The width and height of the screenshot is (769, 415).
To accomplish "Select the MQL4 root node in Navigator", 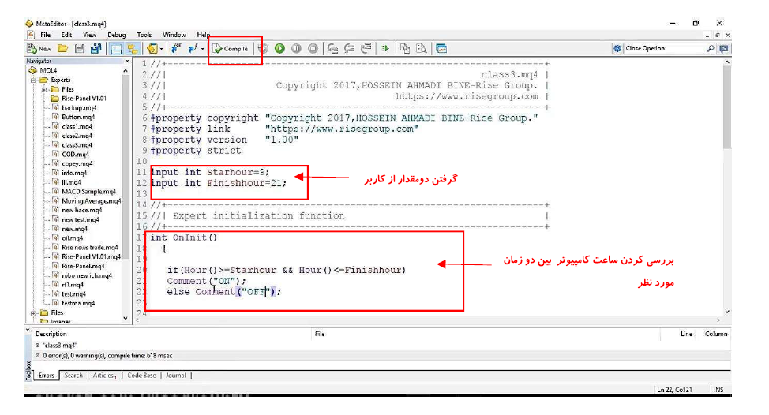I will point(48,70).
